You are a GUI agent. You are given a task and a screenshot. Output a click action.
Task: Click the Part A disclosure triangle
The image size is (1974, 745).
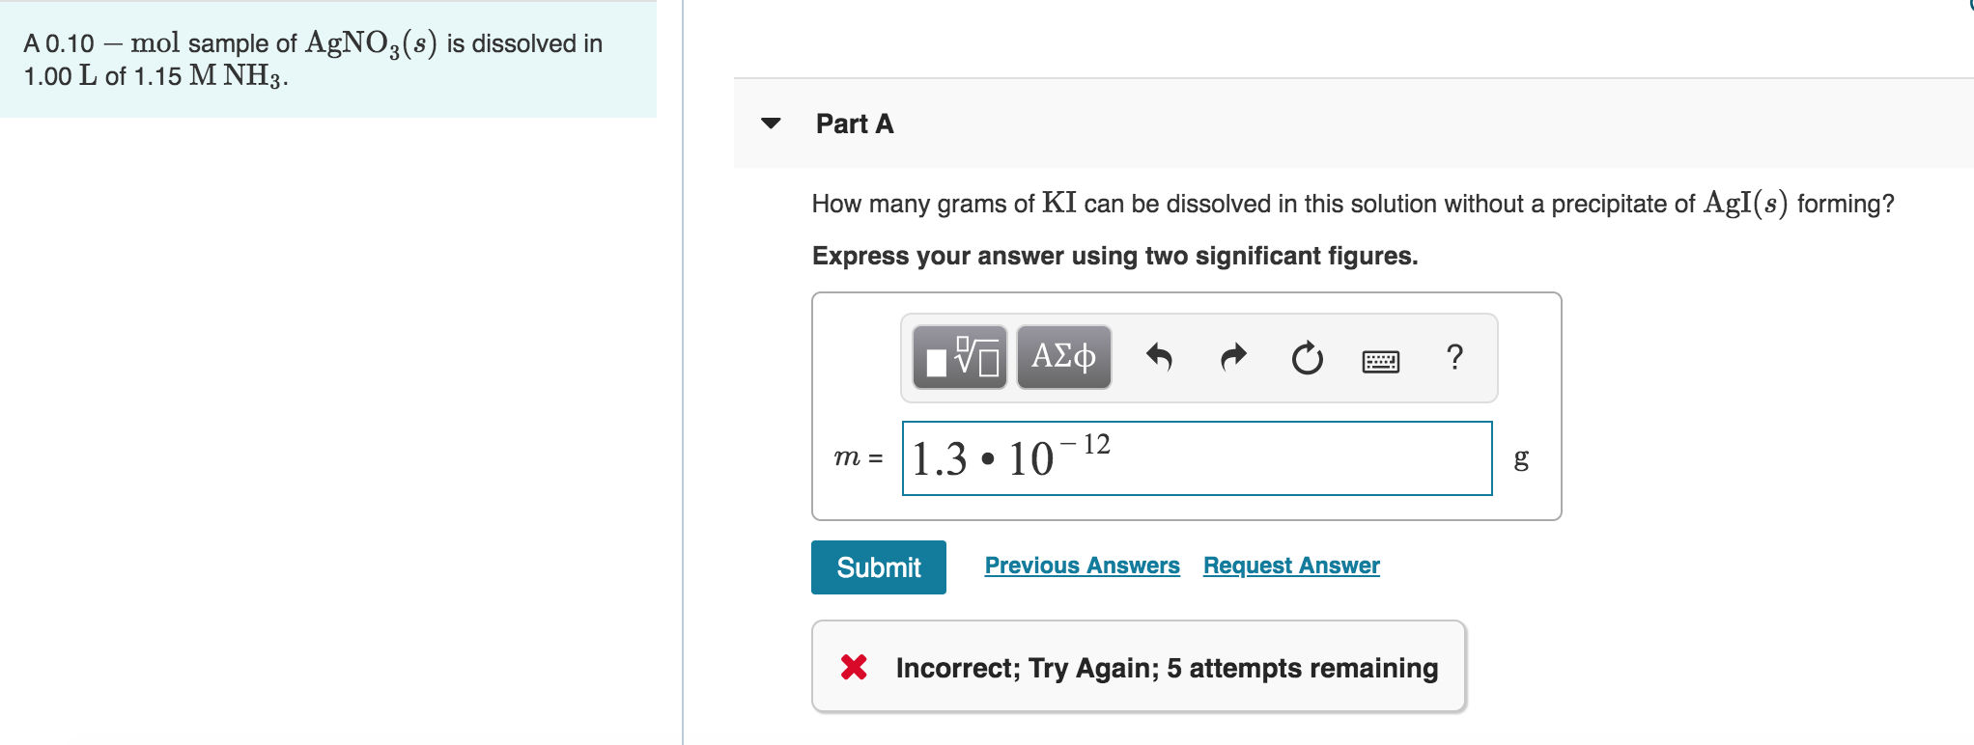[x=770, y=124]
